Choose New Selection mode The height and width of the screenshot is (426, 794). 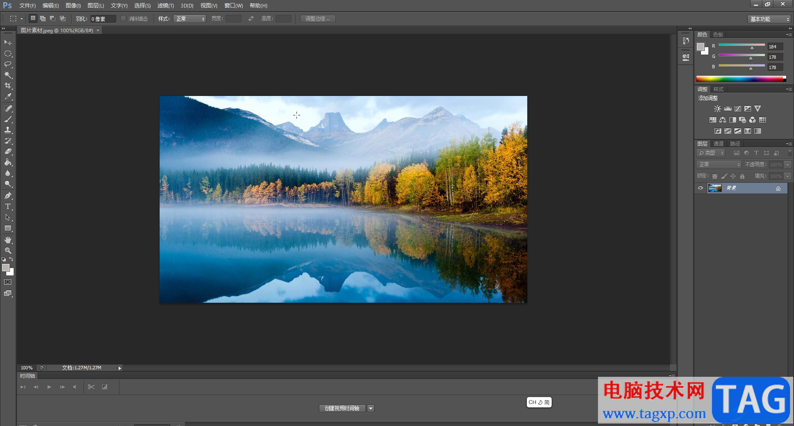coord(33,19)
